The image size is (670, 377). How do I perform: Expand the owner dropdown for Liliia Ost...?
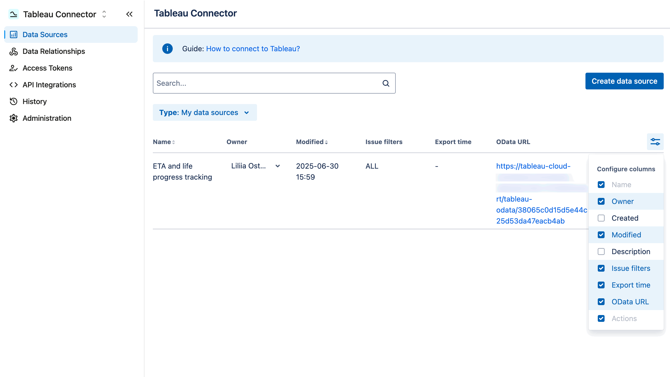tap(277, 166)
